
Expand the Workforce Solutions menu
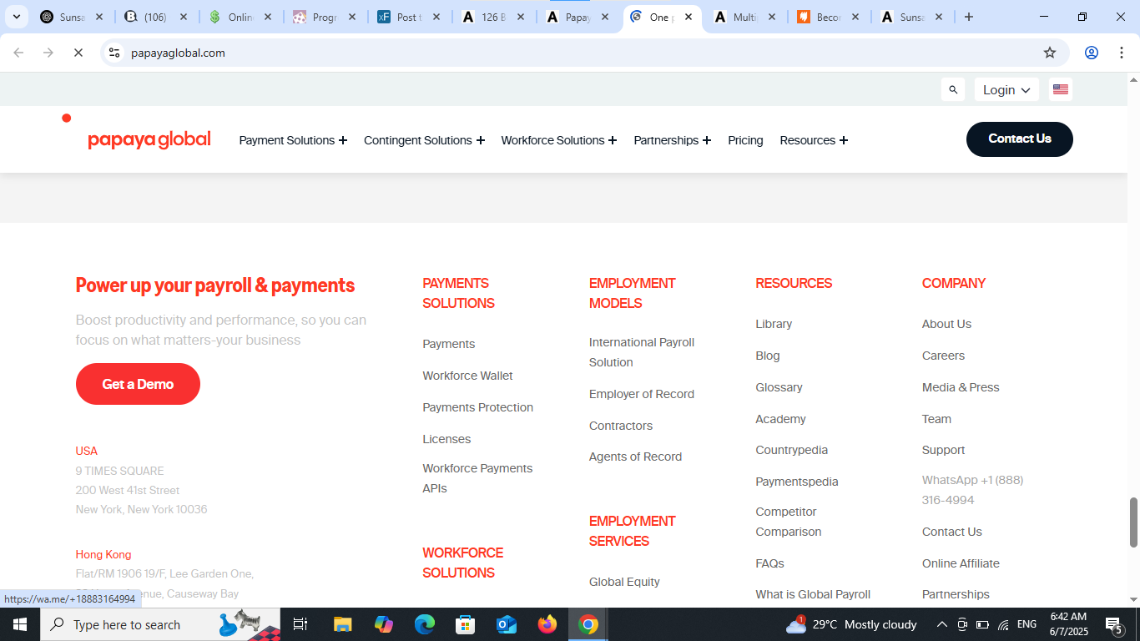(x=558, y=140)
